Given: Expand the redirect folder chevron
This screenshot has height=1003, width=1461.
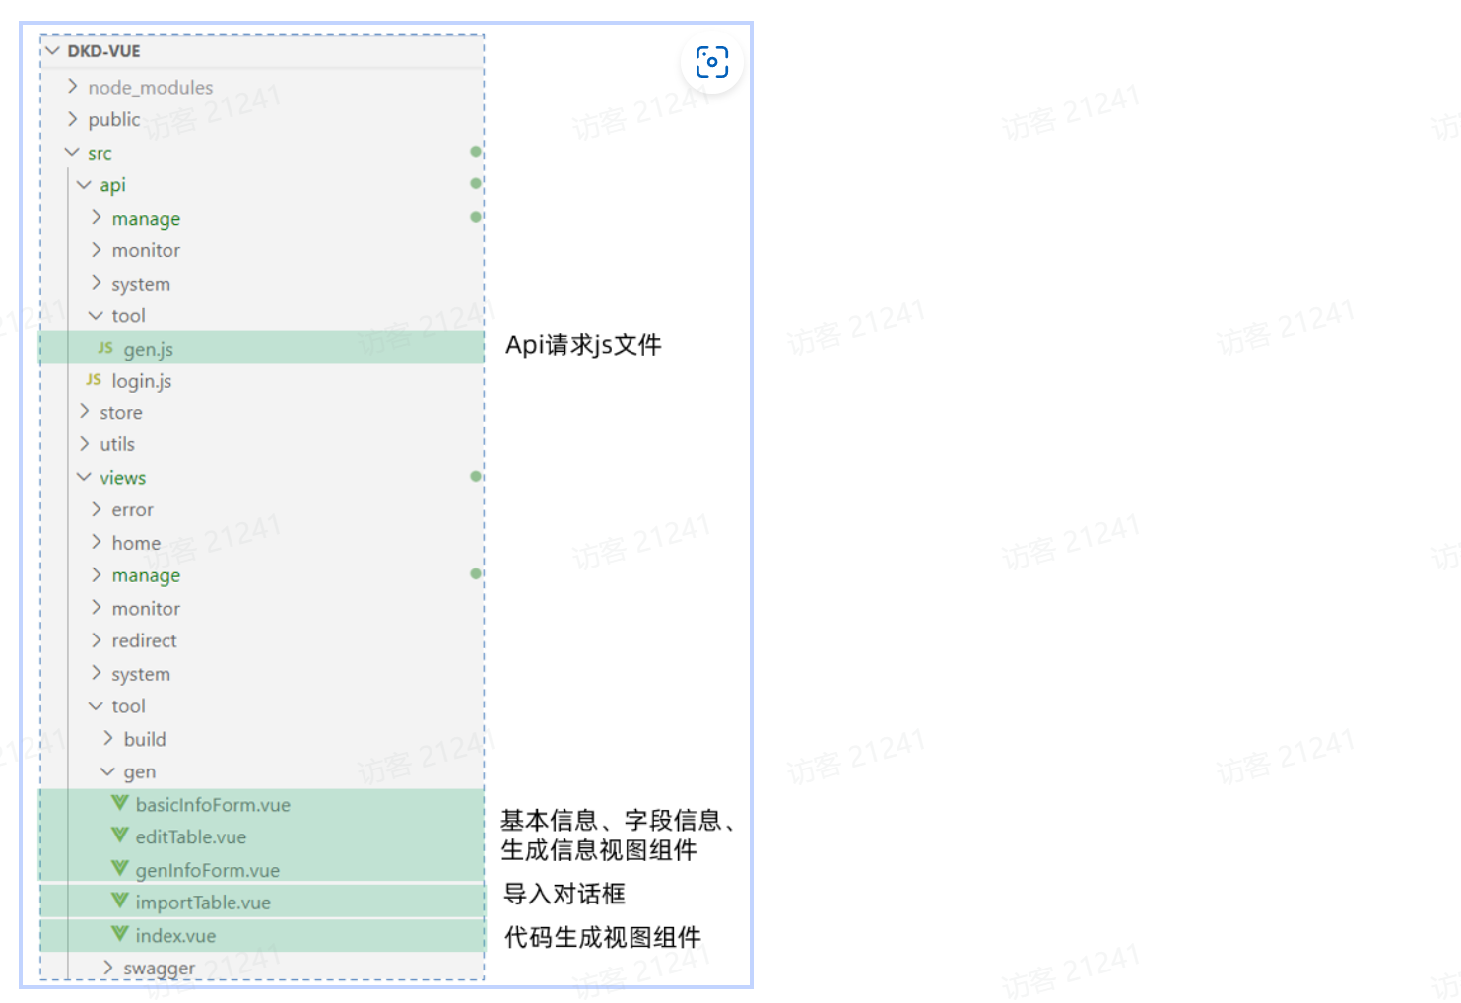Looking at the screenshot, I should point(96,640).
